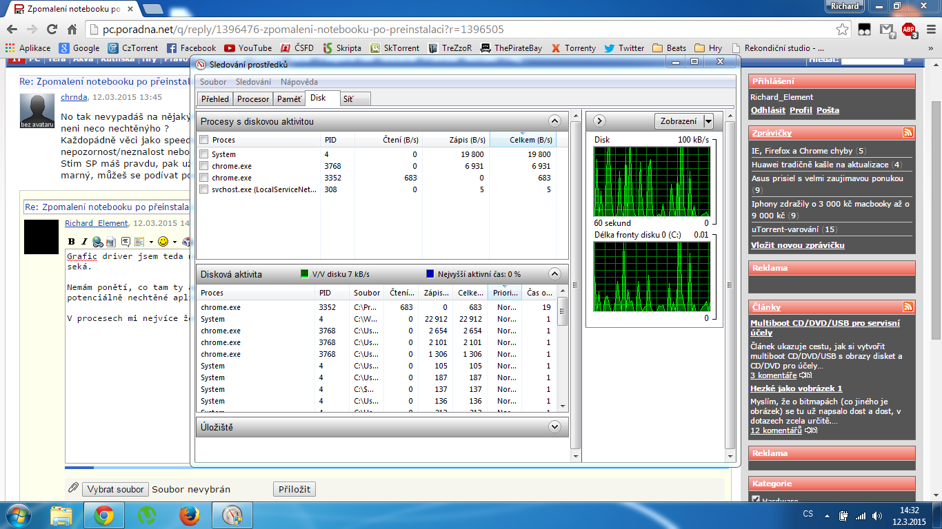The image size is (942, 529).
Task: Click the Chrome address bar URL field
Action: (x=459, y=30)
